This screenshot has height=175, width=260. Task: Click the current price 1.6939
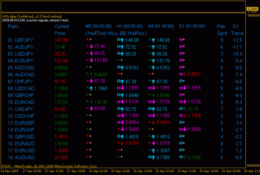click(x=61, y=96)
